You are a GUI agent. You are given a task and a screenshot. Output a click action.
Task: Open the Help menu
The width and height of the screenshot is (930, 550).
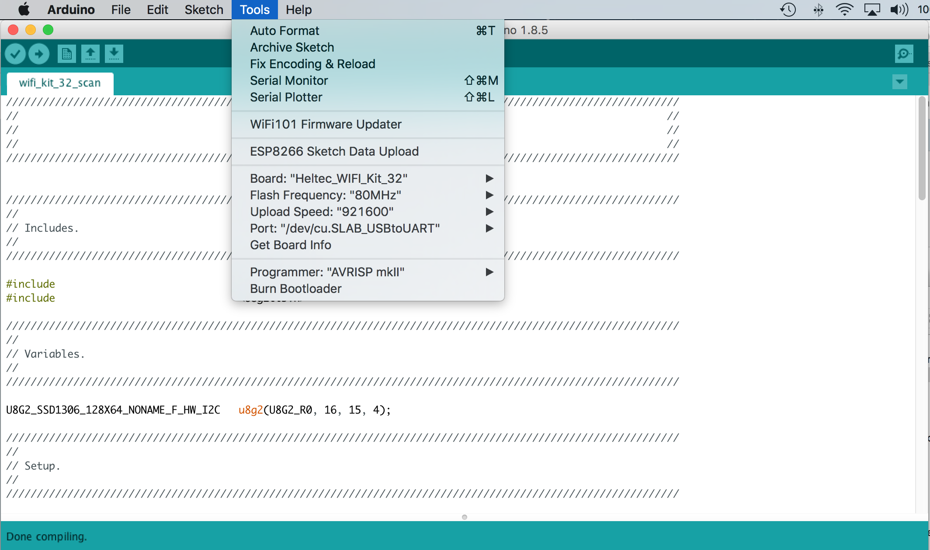(x=299, y=10)
